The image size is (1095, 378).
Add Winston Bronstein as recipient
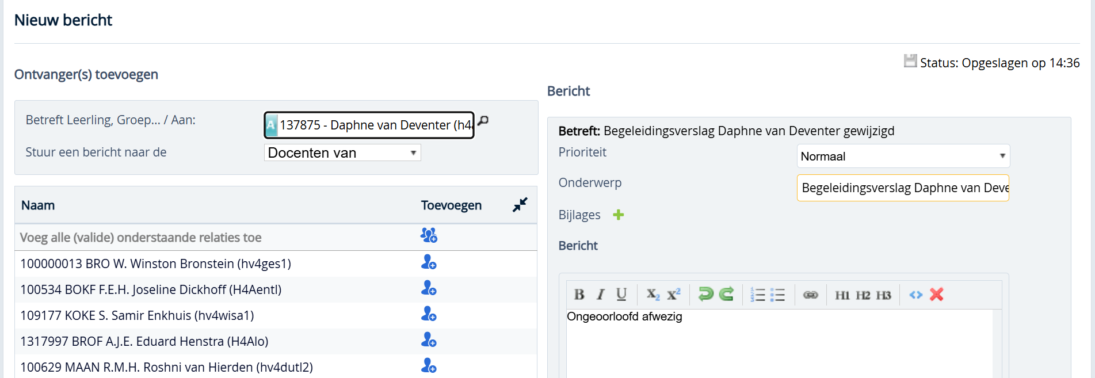[x=429, y=262]
